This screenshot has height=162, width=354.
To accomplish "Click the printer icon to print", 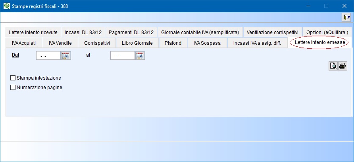I will point(342,66).
